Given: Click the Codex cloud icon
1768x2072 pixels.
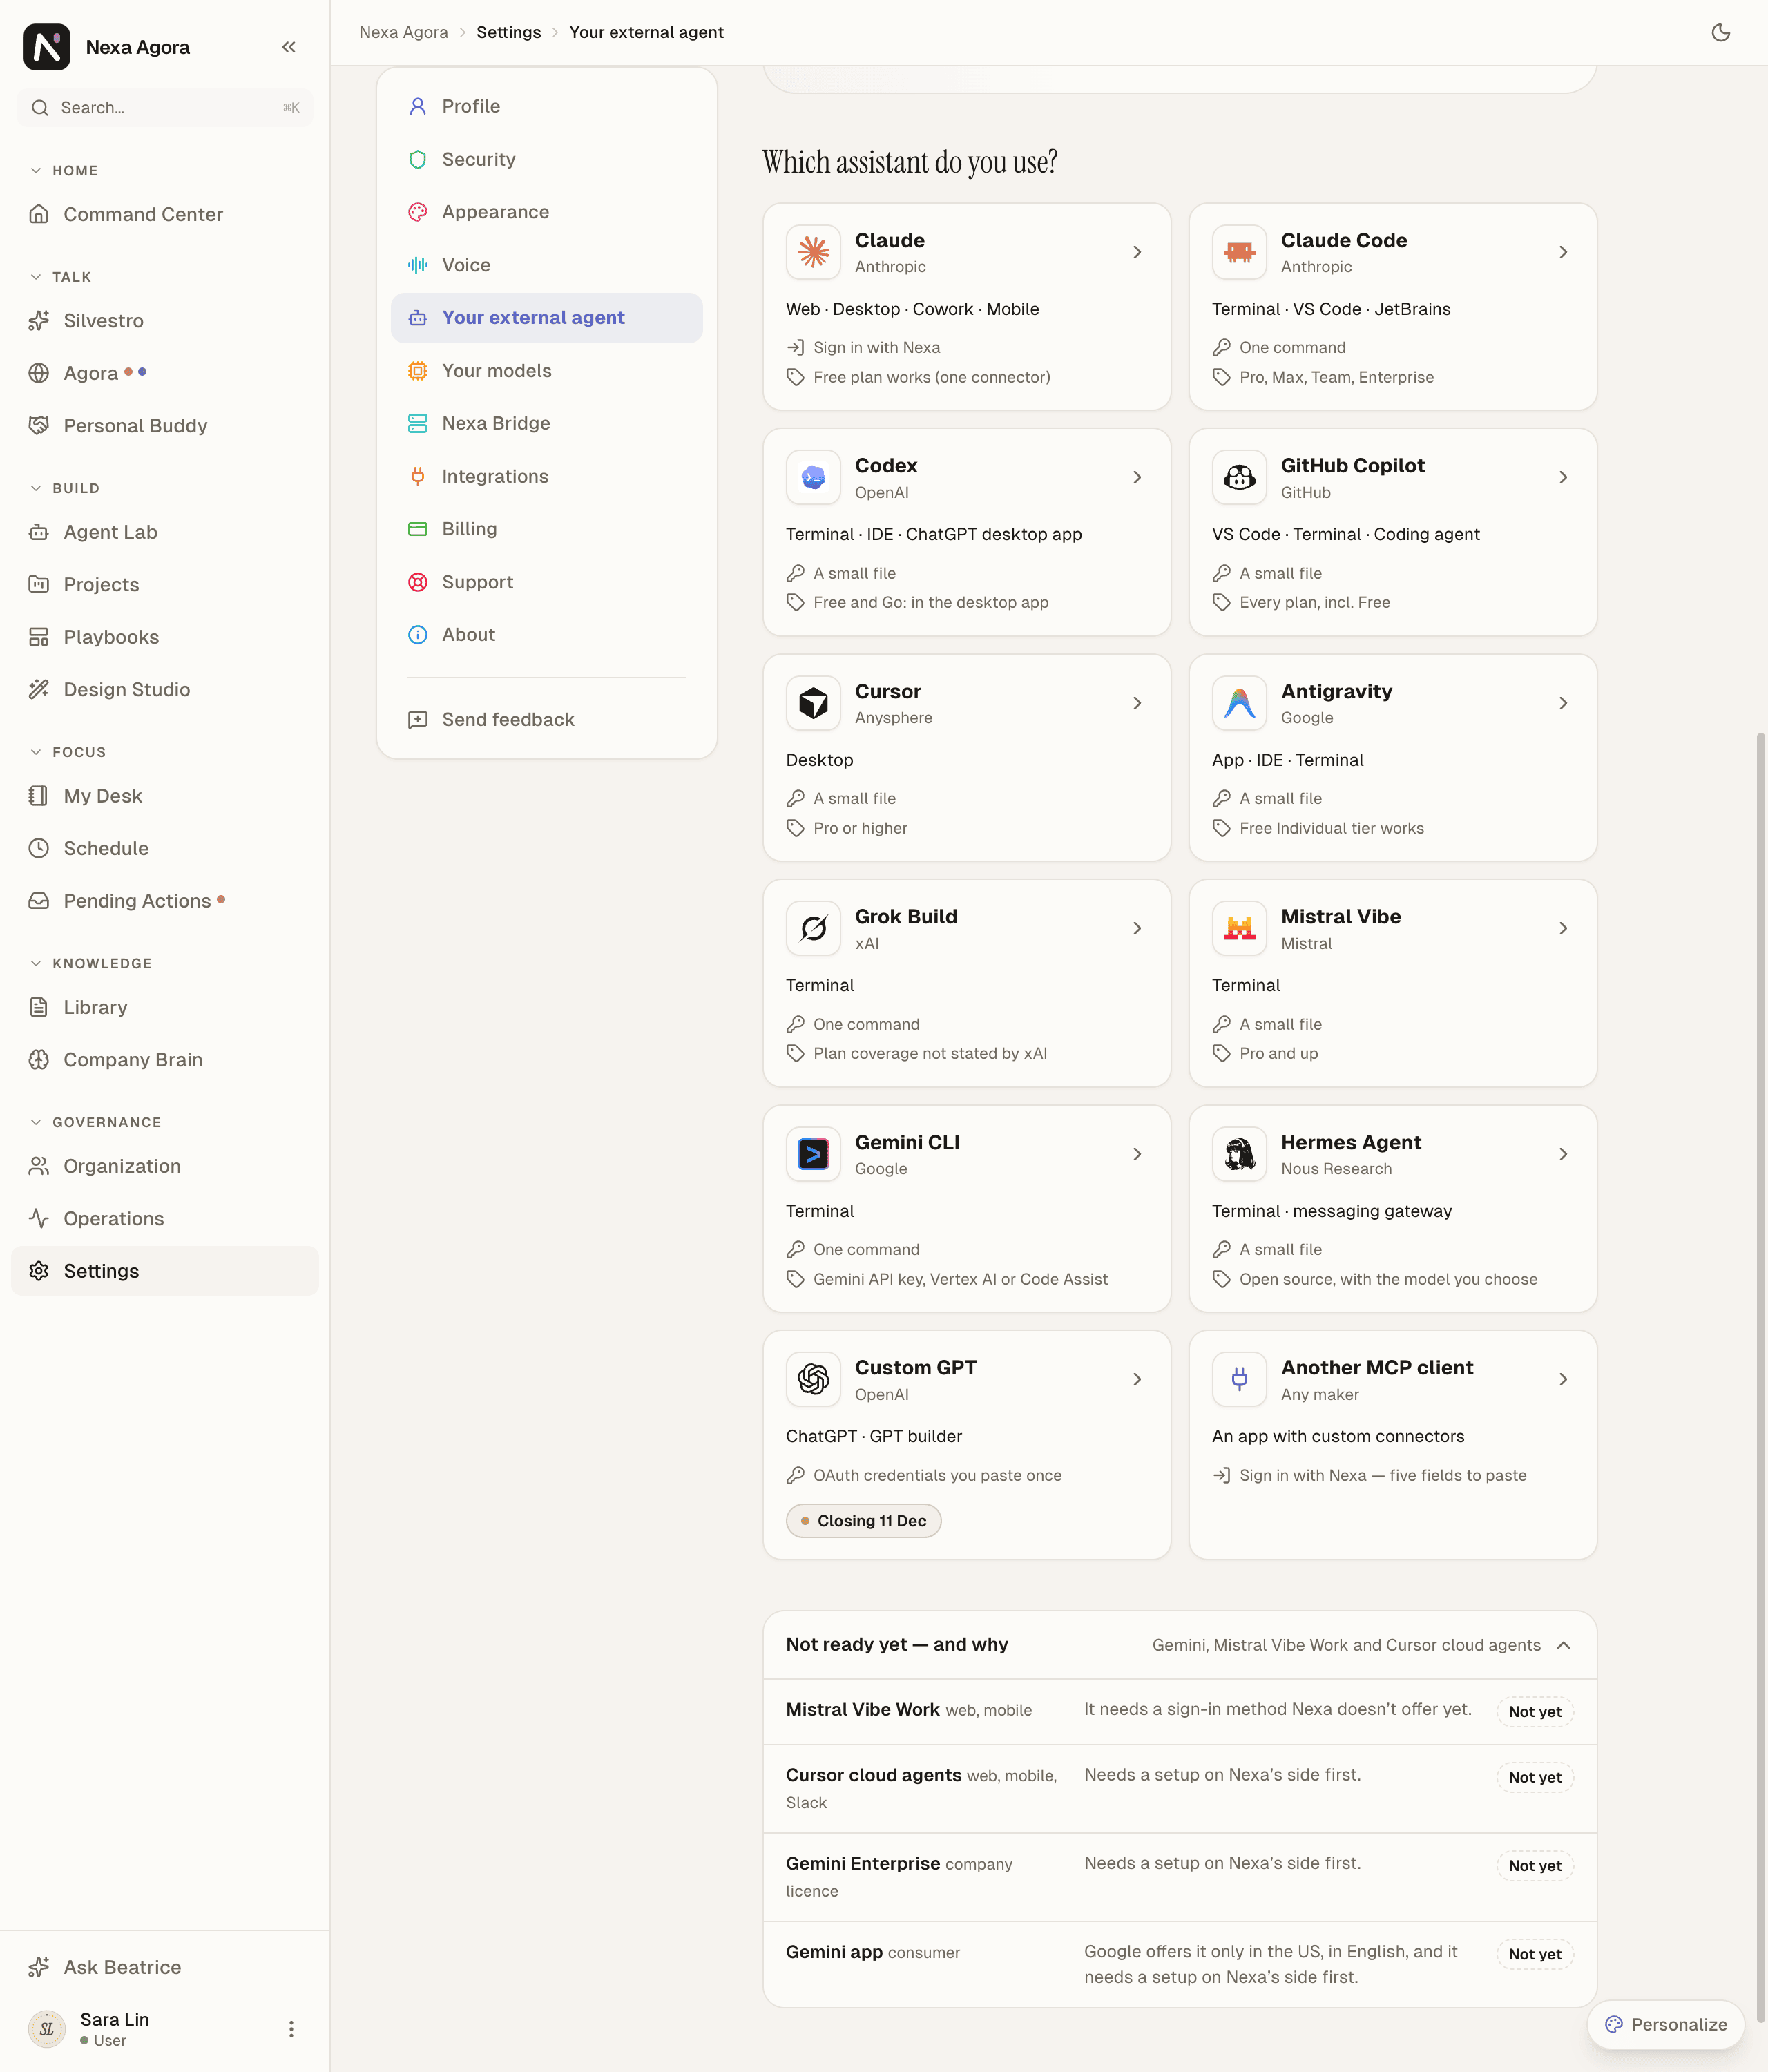Looking at the screenshot, I should point(813,477).
